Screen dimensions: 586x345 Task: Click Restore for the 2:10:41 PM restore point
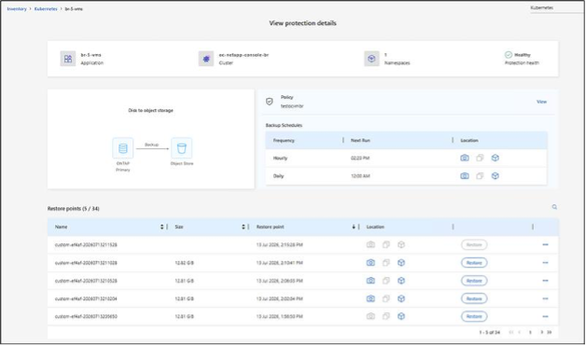coord(474,263)
